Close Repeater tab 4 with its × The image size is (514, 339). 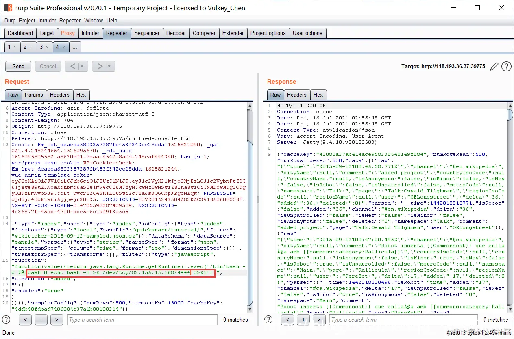click(63, 47)
